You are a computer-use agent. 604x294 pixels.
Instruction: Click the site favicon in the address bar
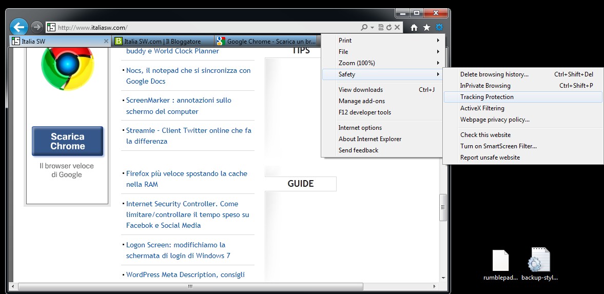51,27
